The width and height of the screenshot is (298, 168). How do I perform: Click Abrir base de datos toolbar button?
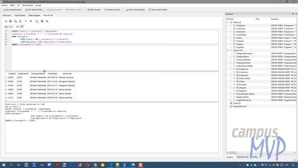(x=34, y=9)
